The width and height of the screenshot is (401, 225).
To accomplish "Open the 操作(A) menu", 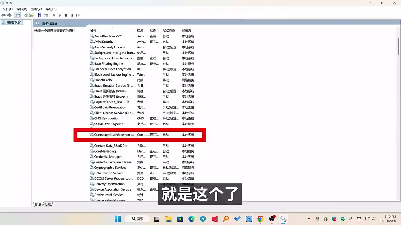I will pyautogui.click(x=22, y=9).
